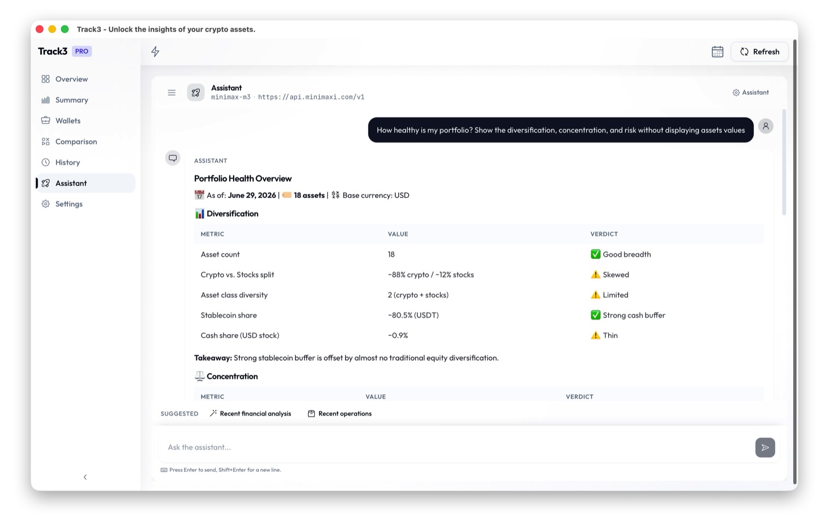Click the Track3 logo text
Viewport: 829px width, 532px height.
coord(53,51)
